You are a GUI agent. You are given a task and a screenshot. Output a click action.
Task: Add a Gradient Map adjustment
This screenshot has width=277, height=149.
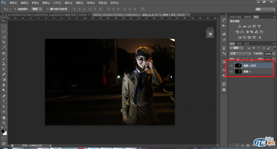pos(259,37)
